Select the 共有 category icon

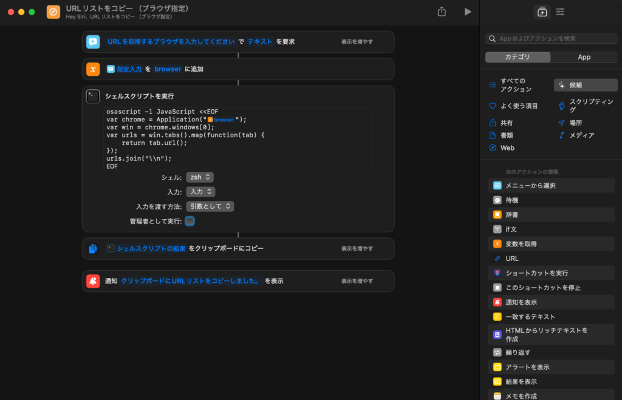coord(493,123)
